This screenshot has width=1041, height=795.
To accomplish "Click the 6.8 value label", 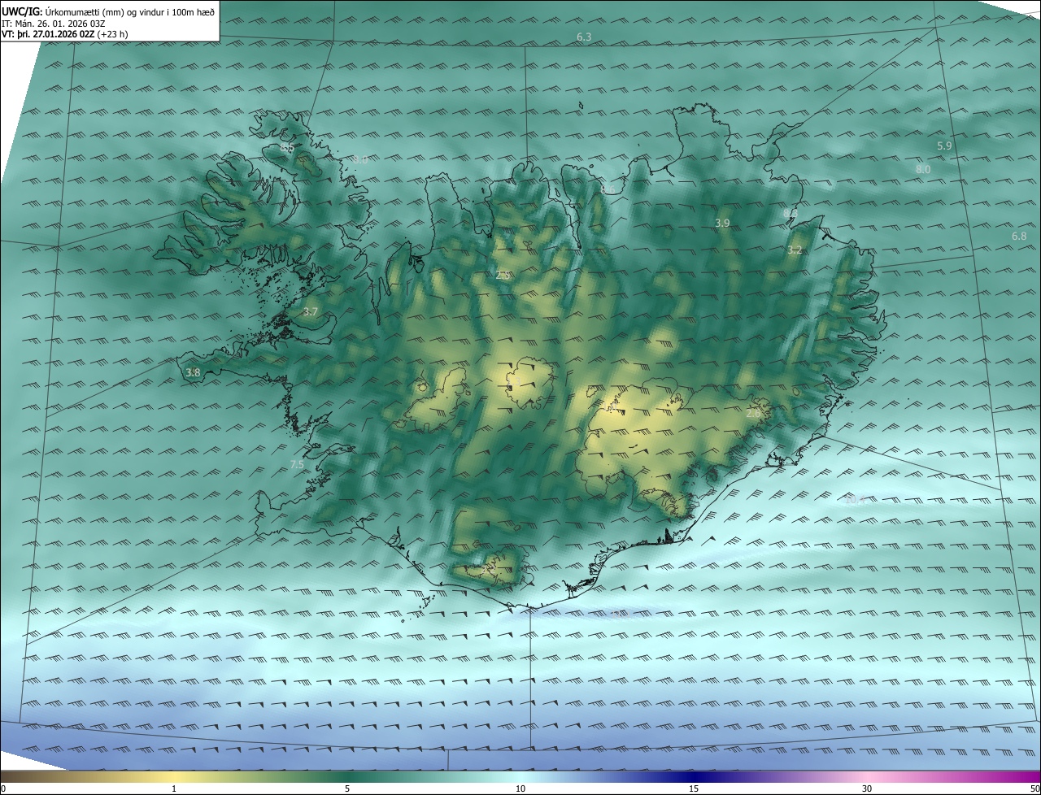I will click(1019, 236).
